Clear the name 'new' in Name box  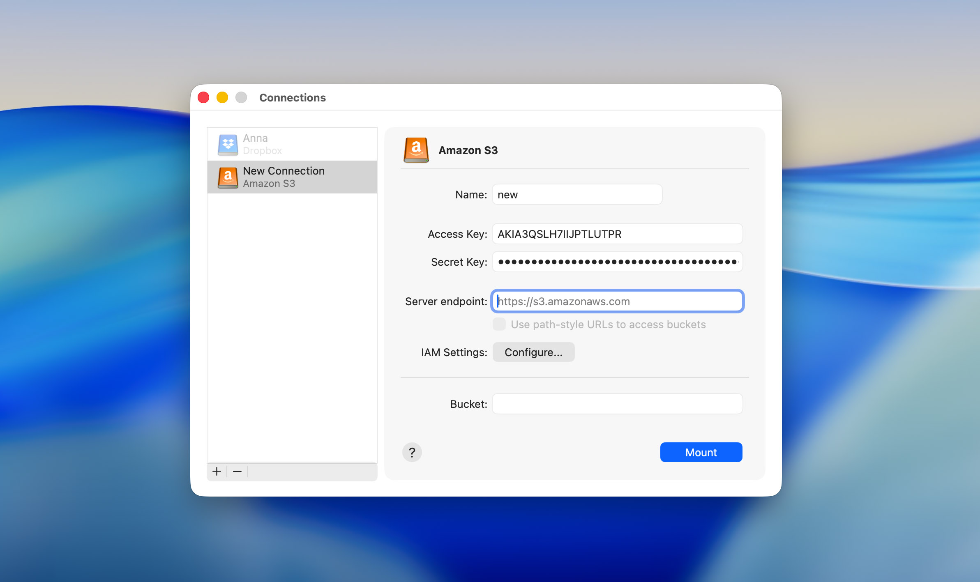tap(576, 194)
